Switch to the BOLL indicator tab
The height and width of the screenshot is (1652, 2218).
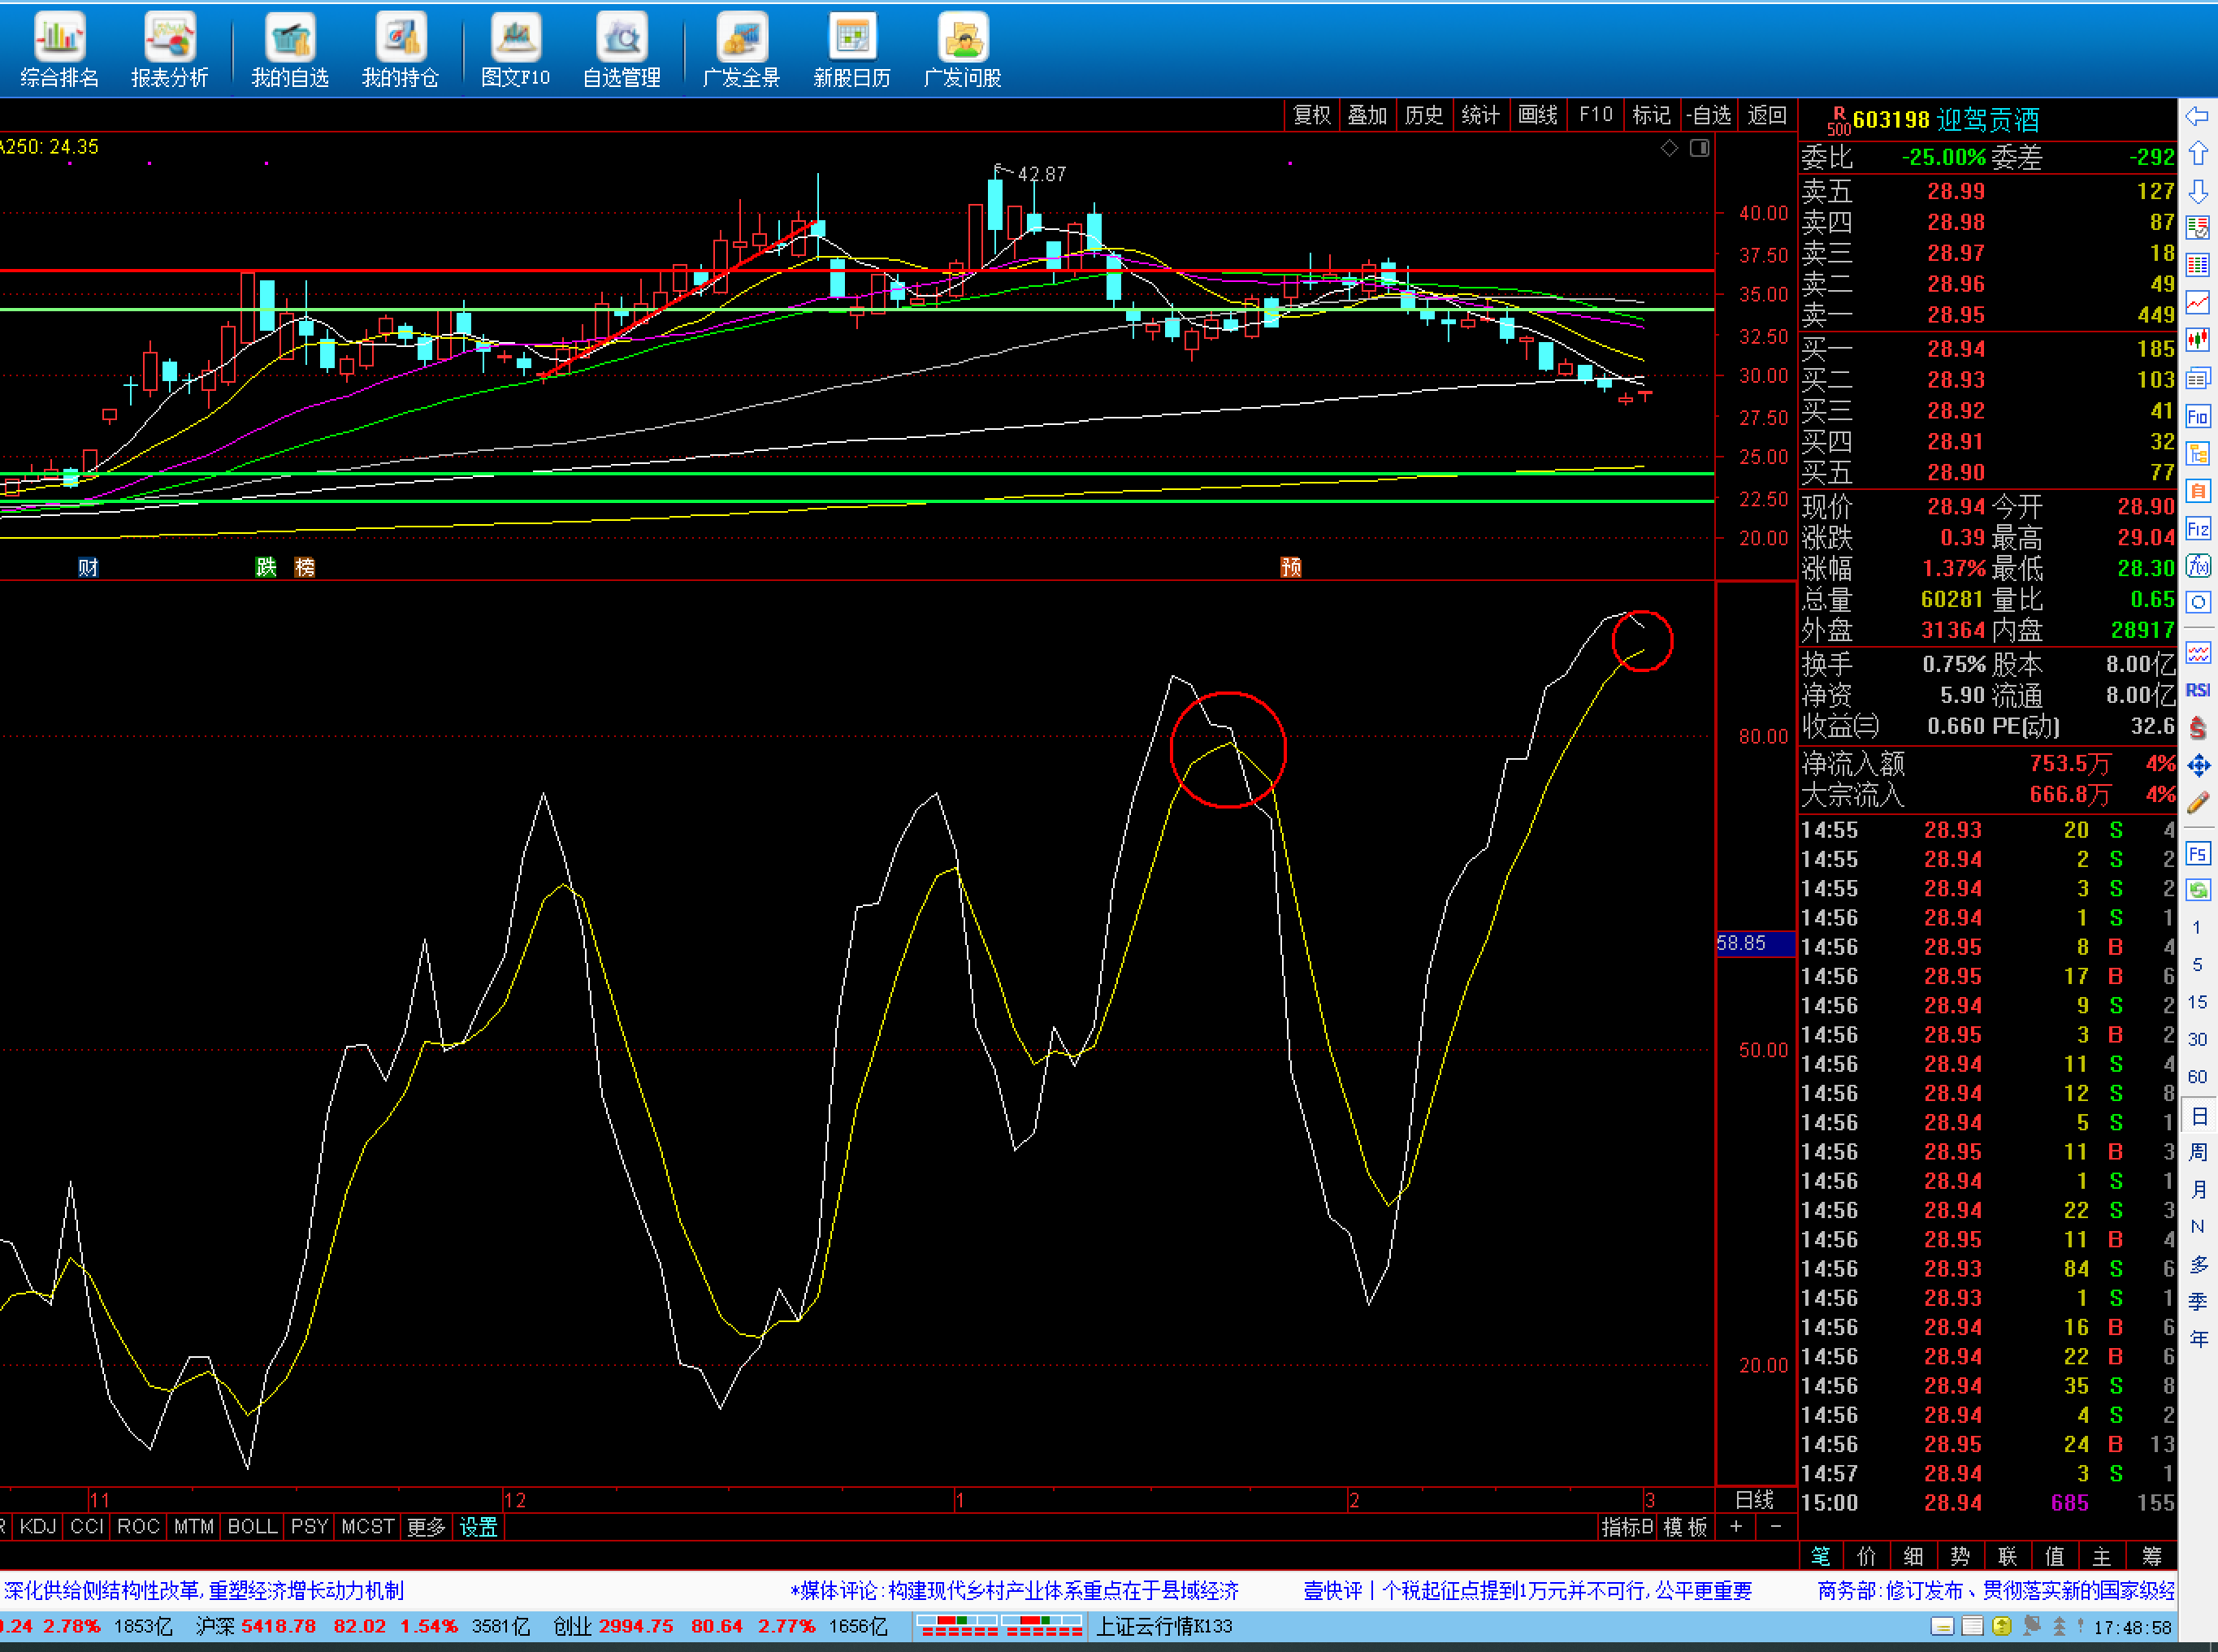(x=252, y=1527)
